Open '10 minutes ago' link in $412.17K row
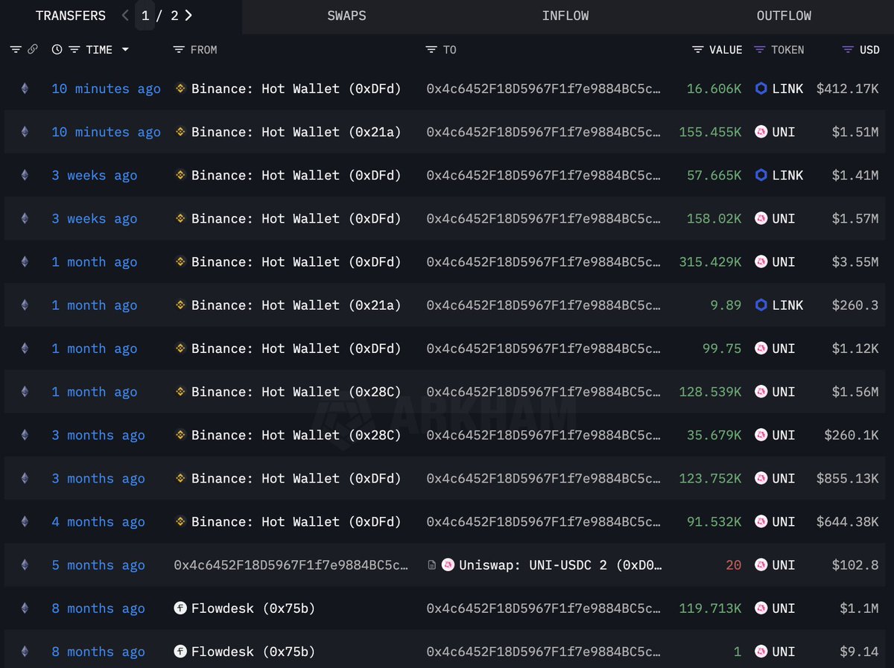The height and width of the screenshot is (668, 894). [x=106, y=89]
